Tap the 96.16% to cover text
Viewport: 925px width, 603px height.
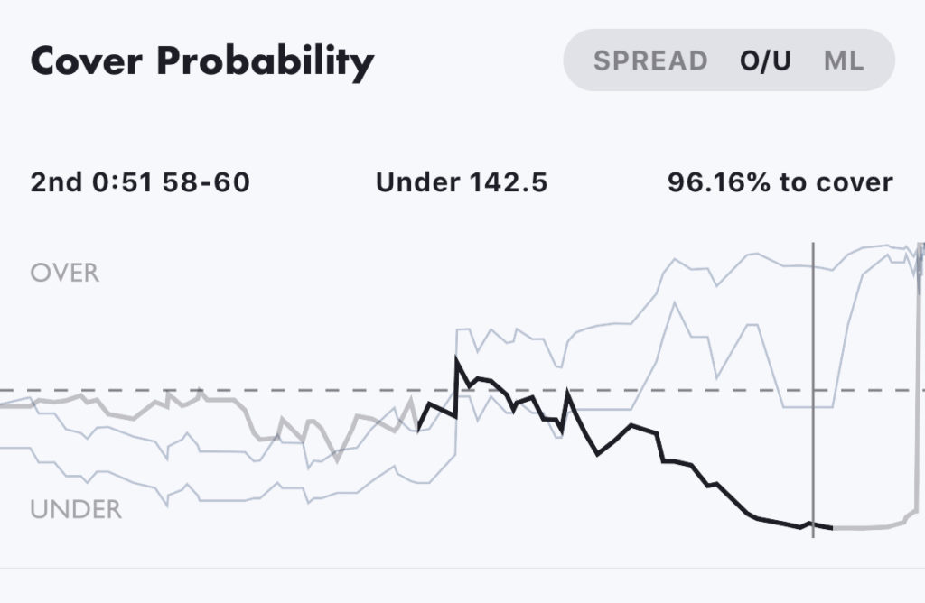click(780, 182)
